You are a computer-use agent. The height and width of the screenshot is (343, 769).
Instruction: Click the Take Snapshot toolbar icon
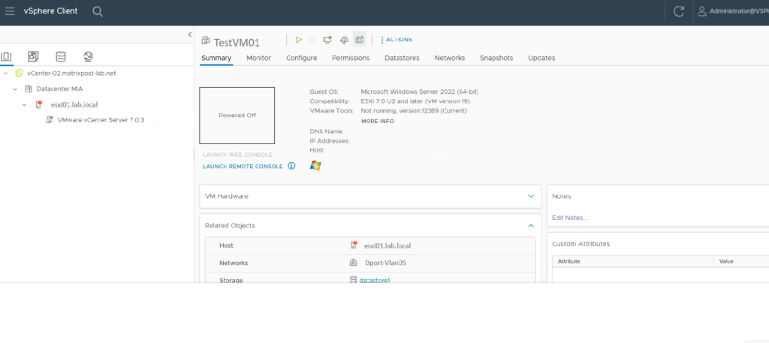tap(359, 40)
